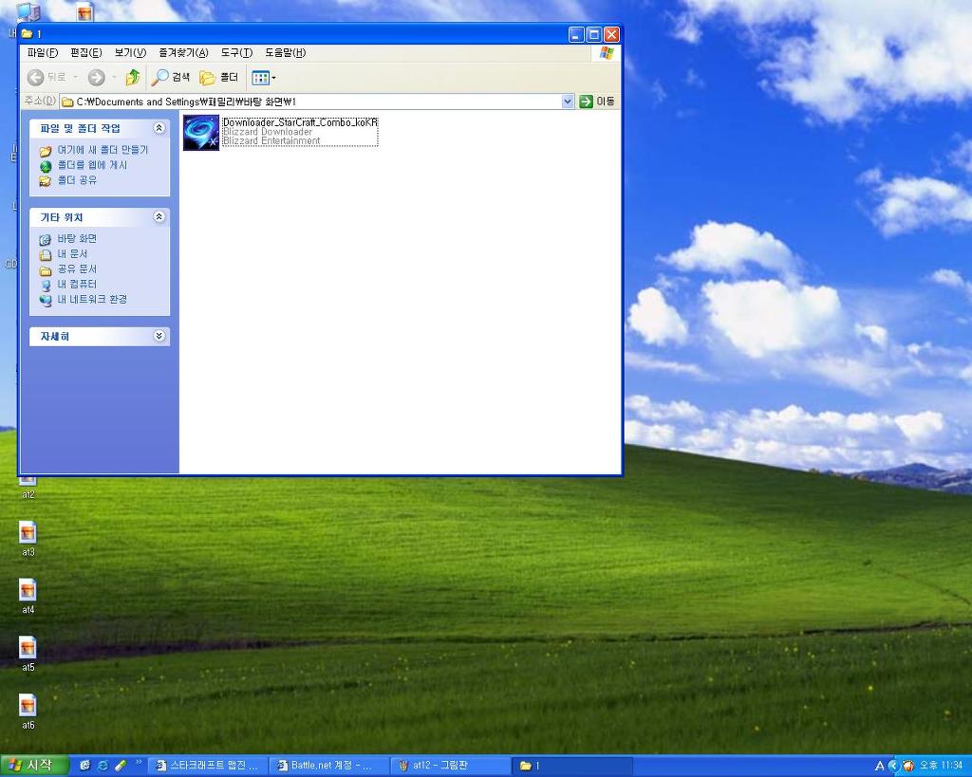Image resolution: width=972 pixels, height=777 pixels.
Task: Go to 공유 문서 in other places
Action: 77,268
